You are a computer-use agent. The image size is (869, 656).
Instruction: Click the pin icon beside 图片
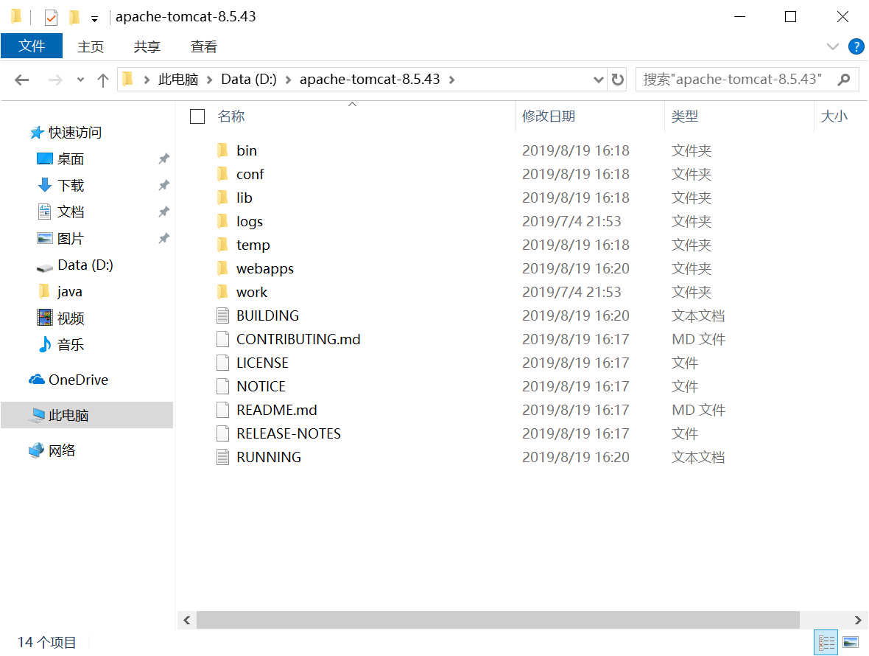(163, 238)
